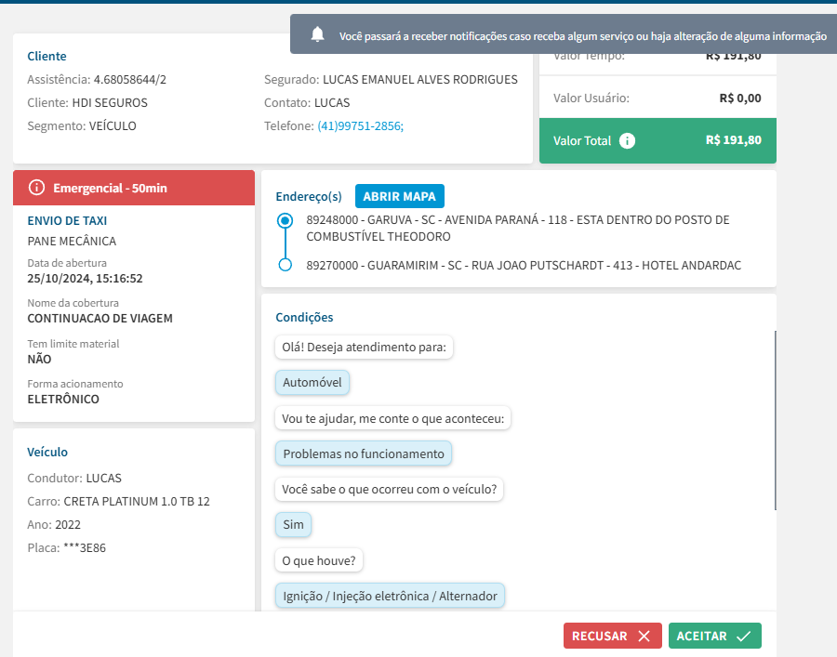Click the Avenida Paraná 118 origin address
This screenshot has width=837, height=657.
(518, 229)
